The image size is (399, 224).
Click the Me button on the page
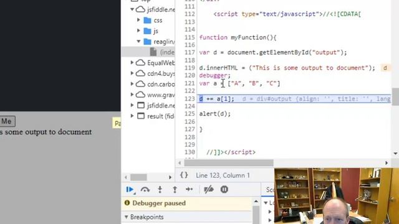[x=7, y=121]
